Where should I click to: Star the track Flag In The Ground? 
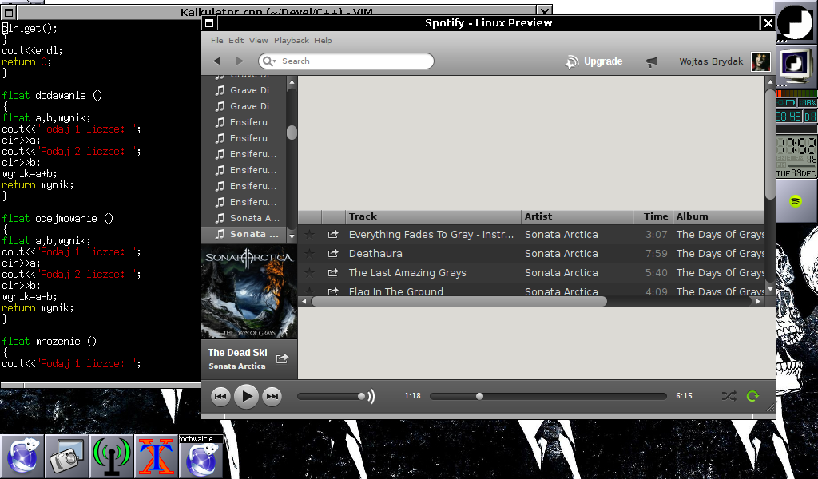(x=310, y=291)
